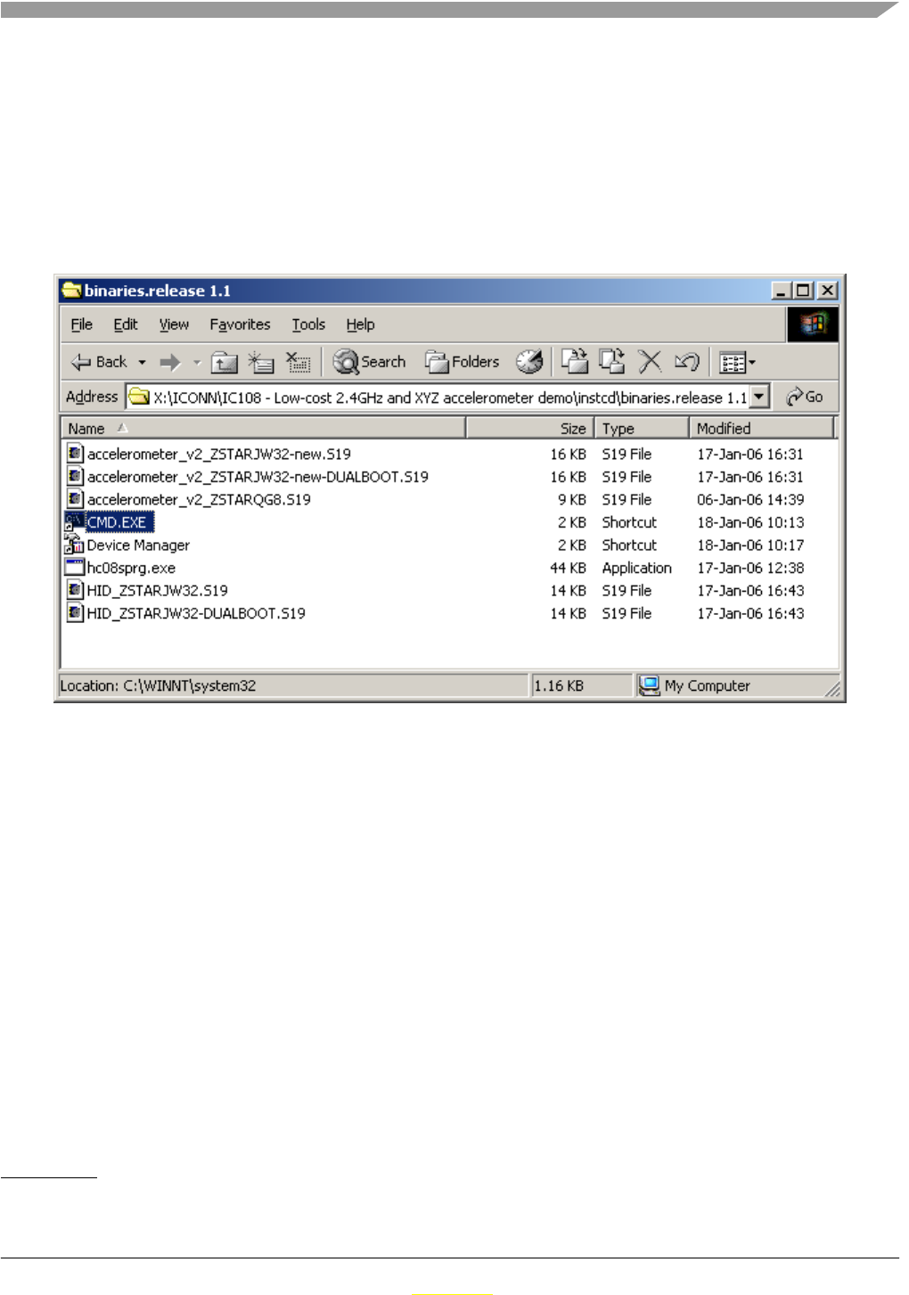Open the Search pane

coord(369,362)
